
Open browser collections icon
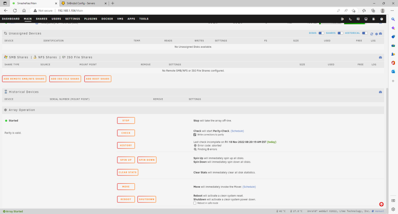coord(373,11)
